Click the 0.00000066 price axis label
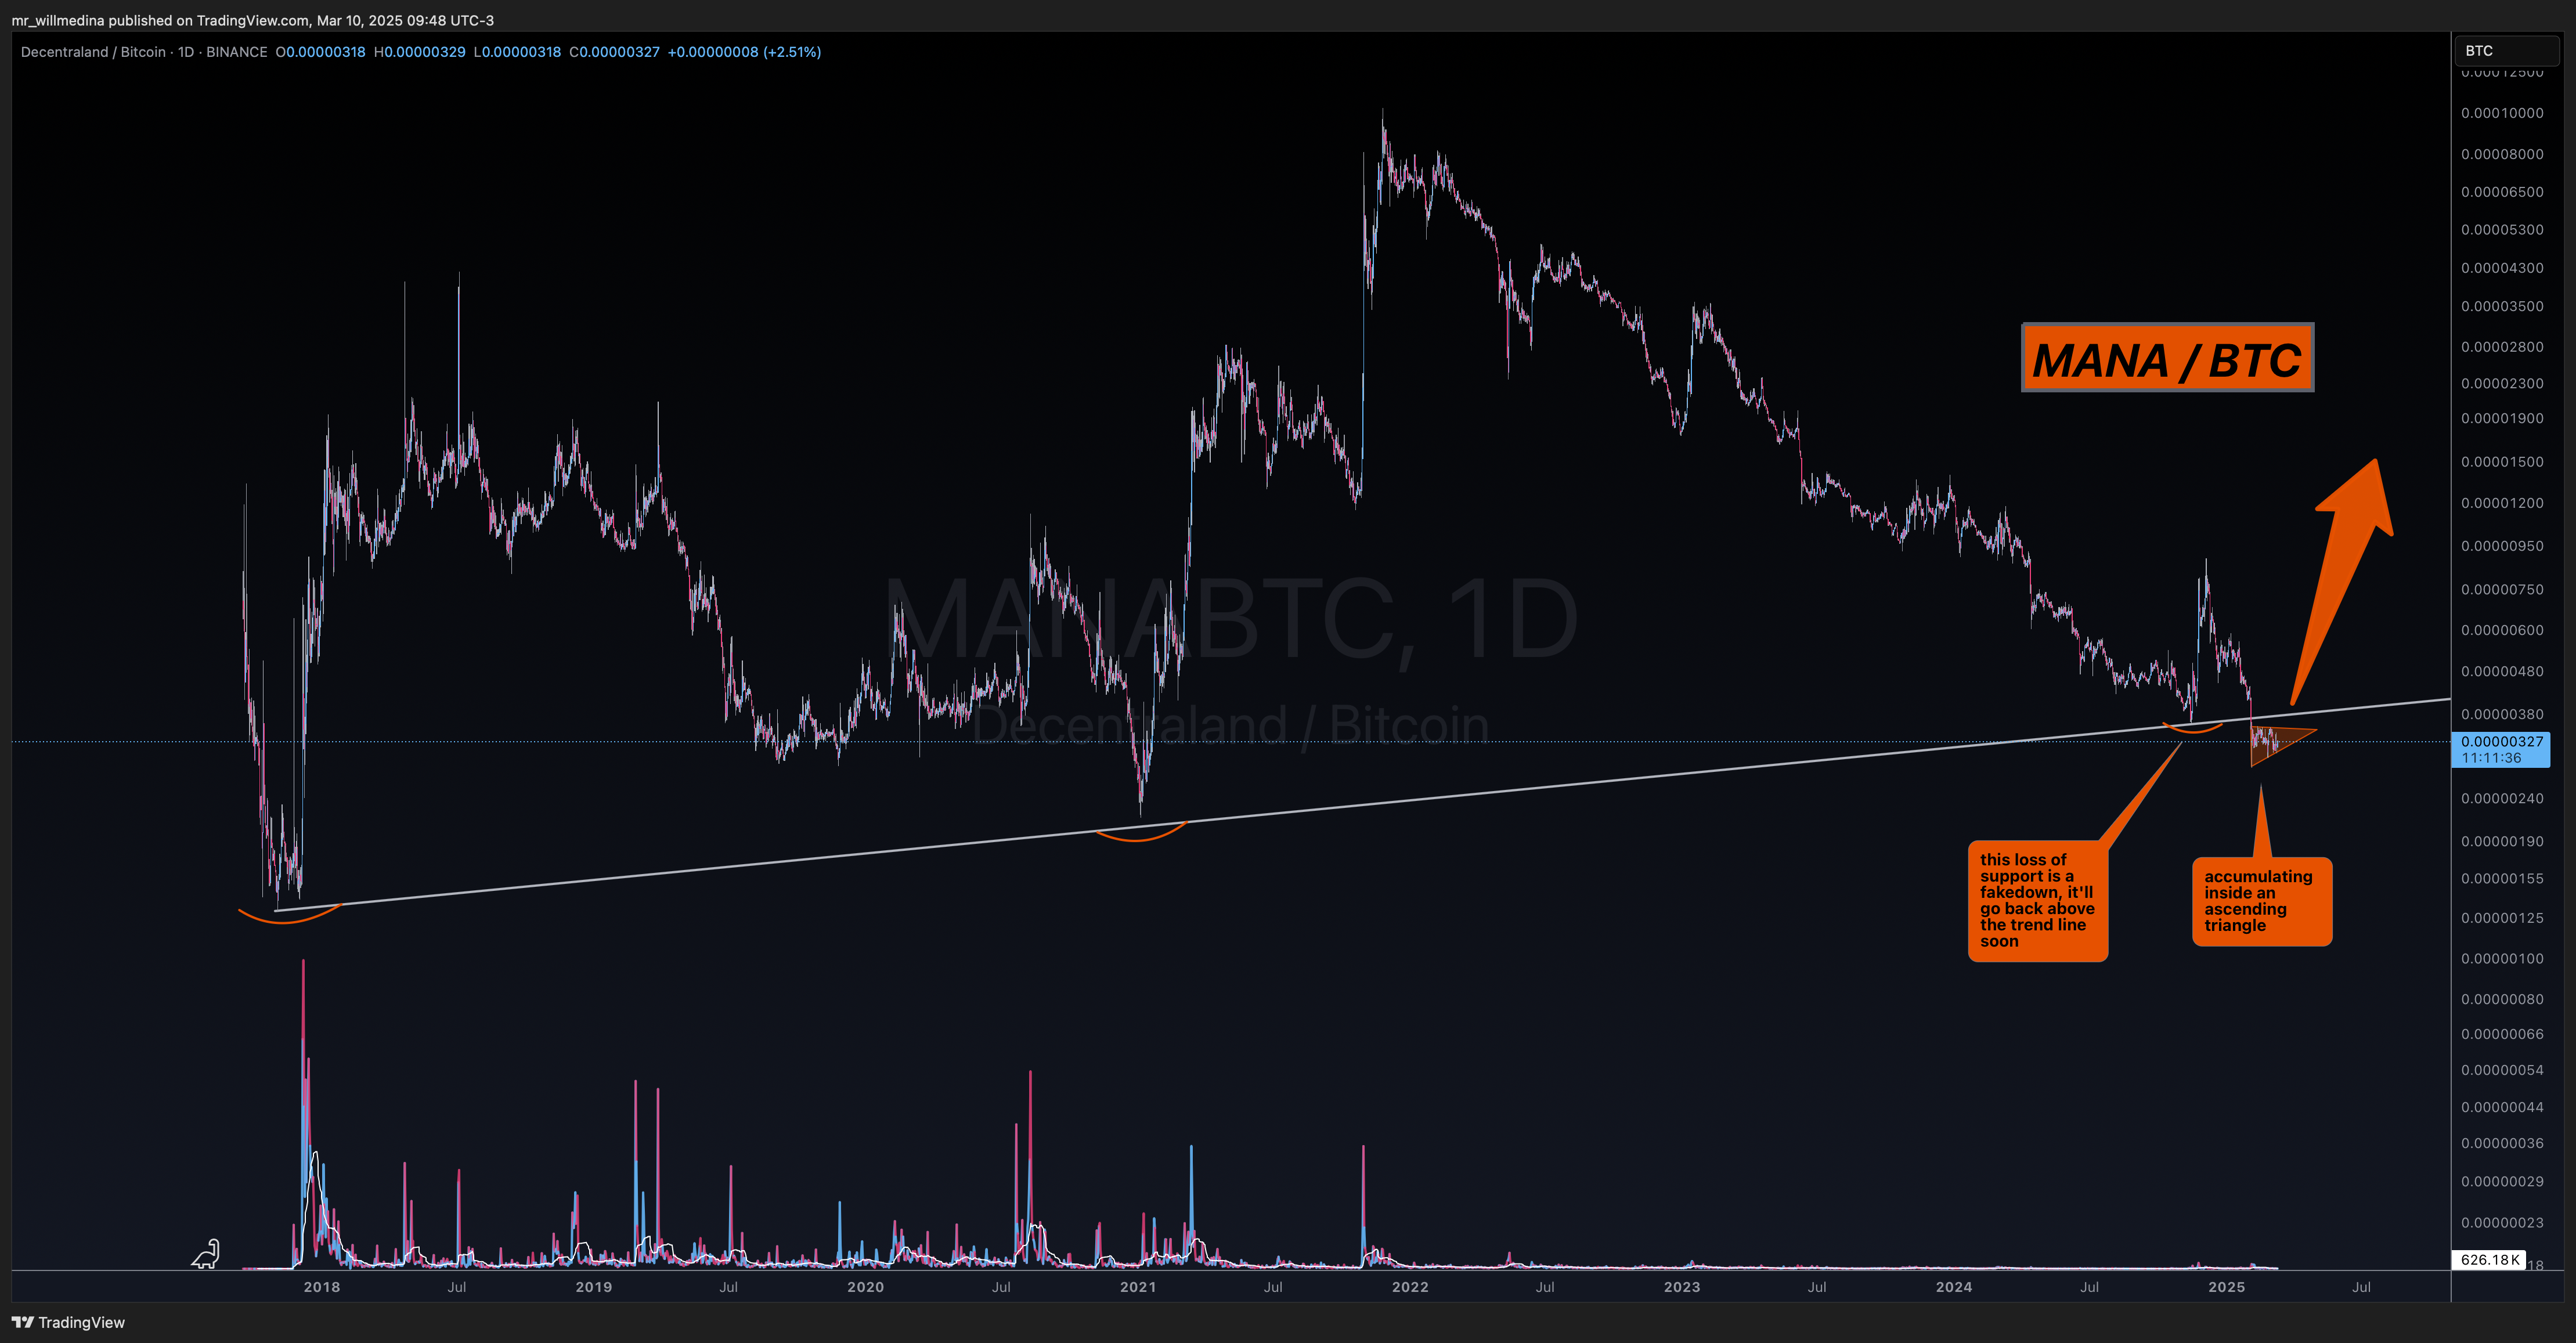Viewport: 2576px width, 1343px height. [2502, 1034]
